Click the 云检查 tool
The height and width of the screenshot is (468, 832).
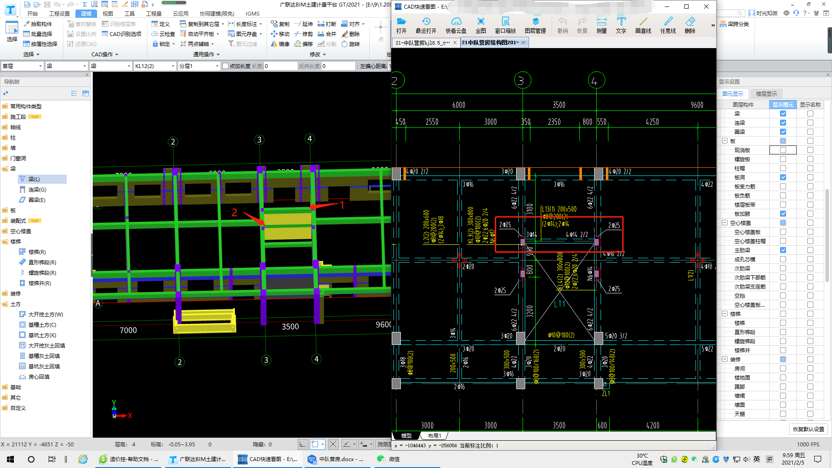(x=163, y=34)
